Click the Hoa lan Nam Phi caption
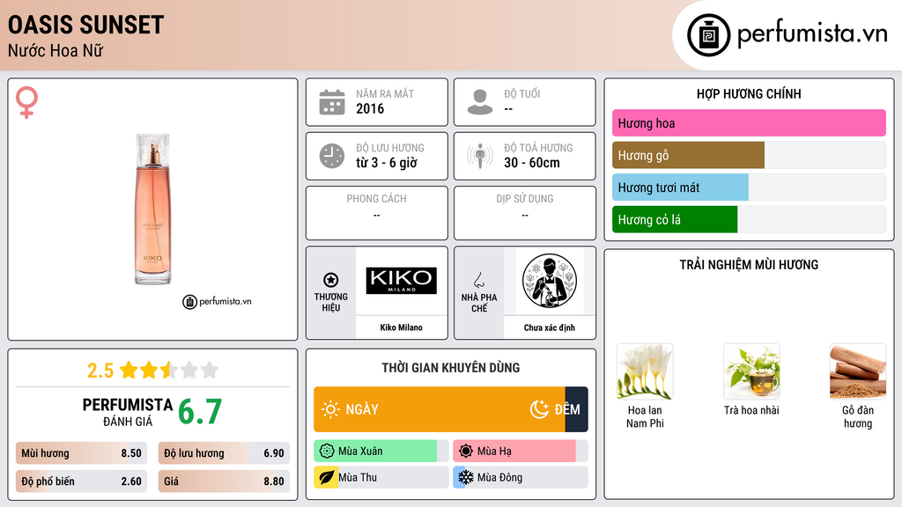The height and width of the screenshot is (507, 902). point(644,416)
